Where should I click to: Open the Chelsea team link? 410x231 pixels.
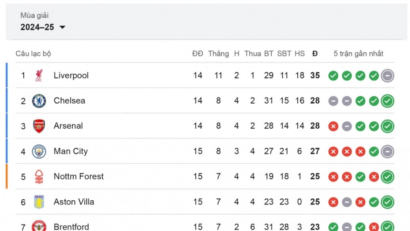tap(69, 101)
